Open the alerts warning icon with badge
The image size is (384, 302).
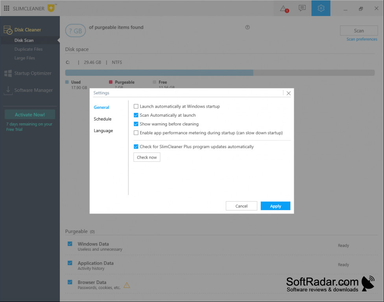tap(284, 9)
